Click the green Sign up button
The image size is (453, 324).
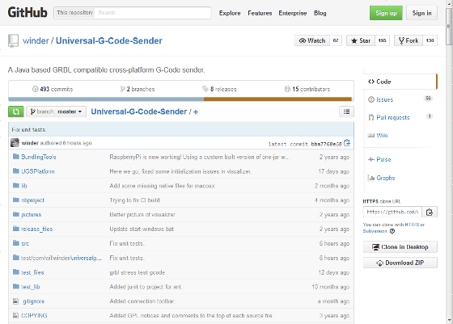tap(386, 13)
